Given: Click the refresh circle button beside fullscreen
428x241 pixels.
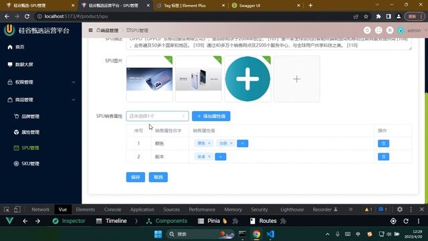Looking at the screenshot, I should tap(367, 30).
